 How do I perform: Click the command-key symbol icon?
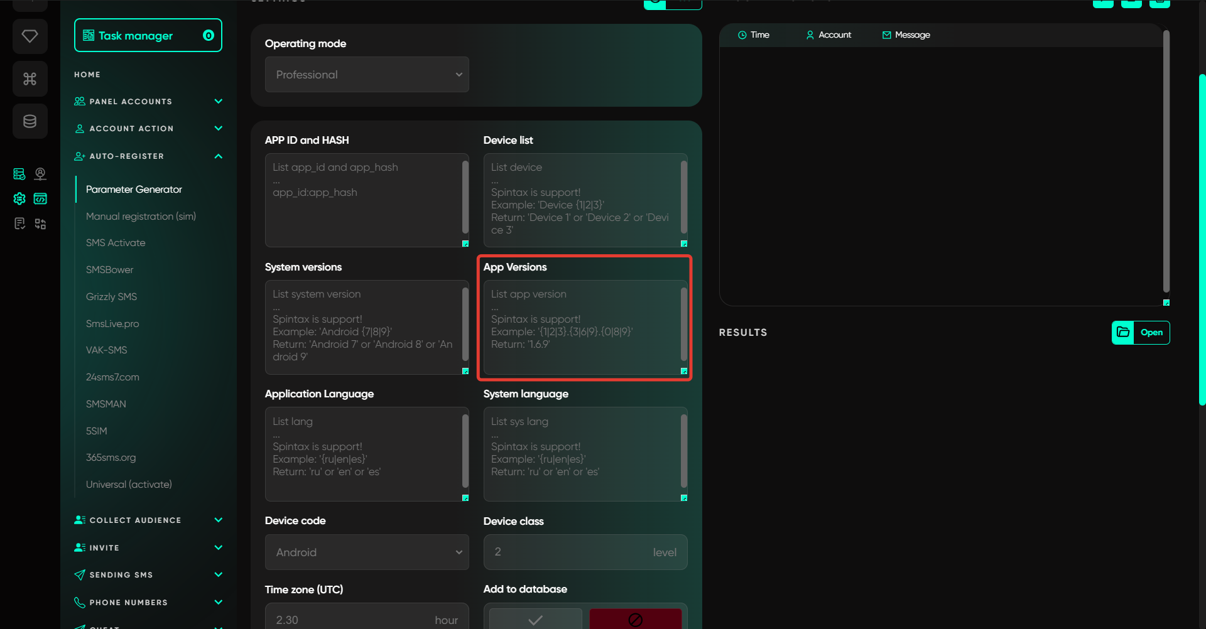pos(30,79)
